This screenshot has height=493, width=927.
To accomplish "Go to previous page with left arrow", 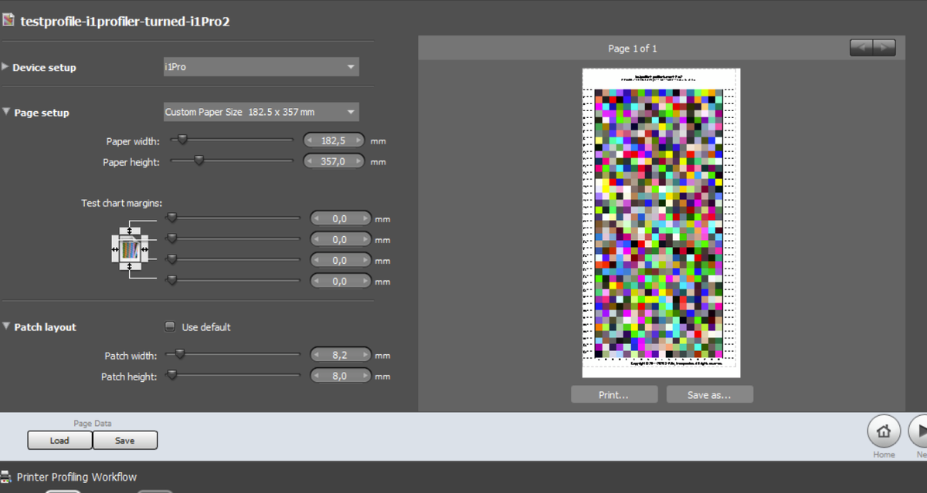I will pyautogui.click(x=861, y=48).
